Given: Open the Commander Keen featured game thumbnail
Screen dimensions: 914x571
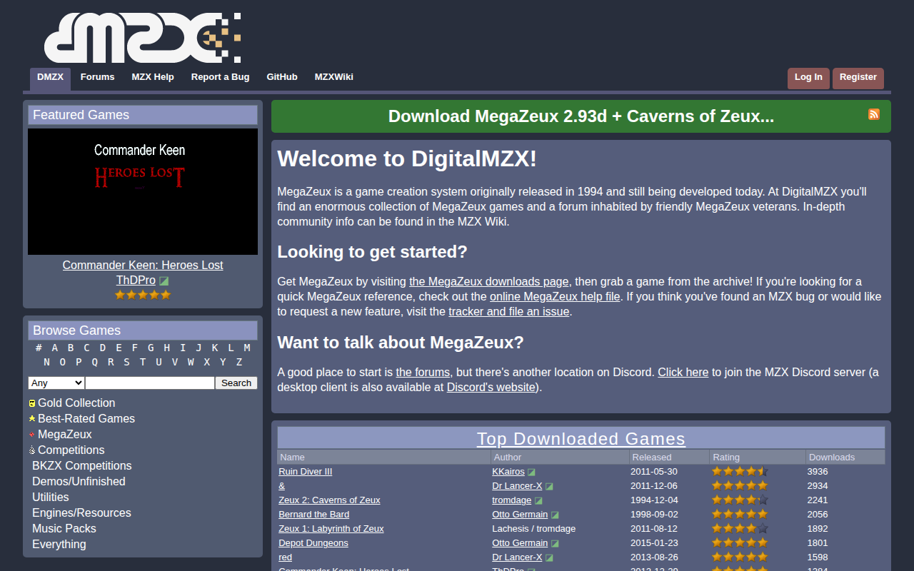Looking at the screenshot, I should (143, 191).
